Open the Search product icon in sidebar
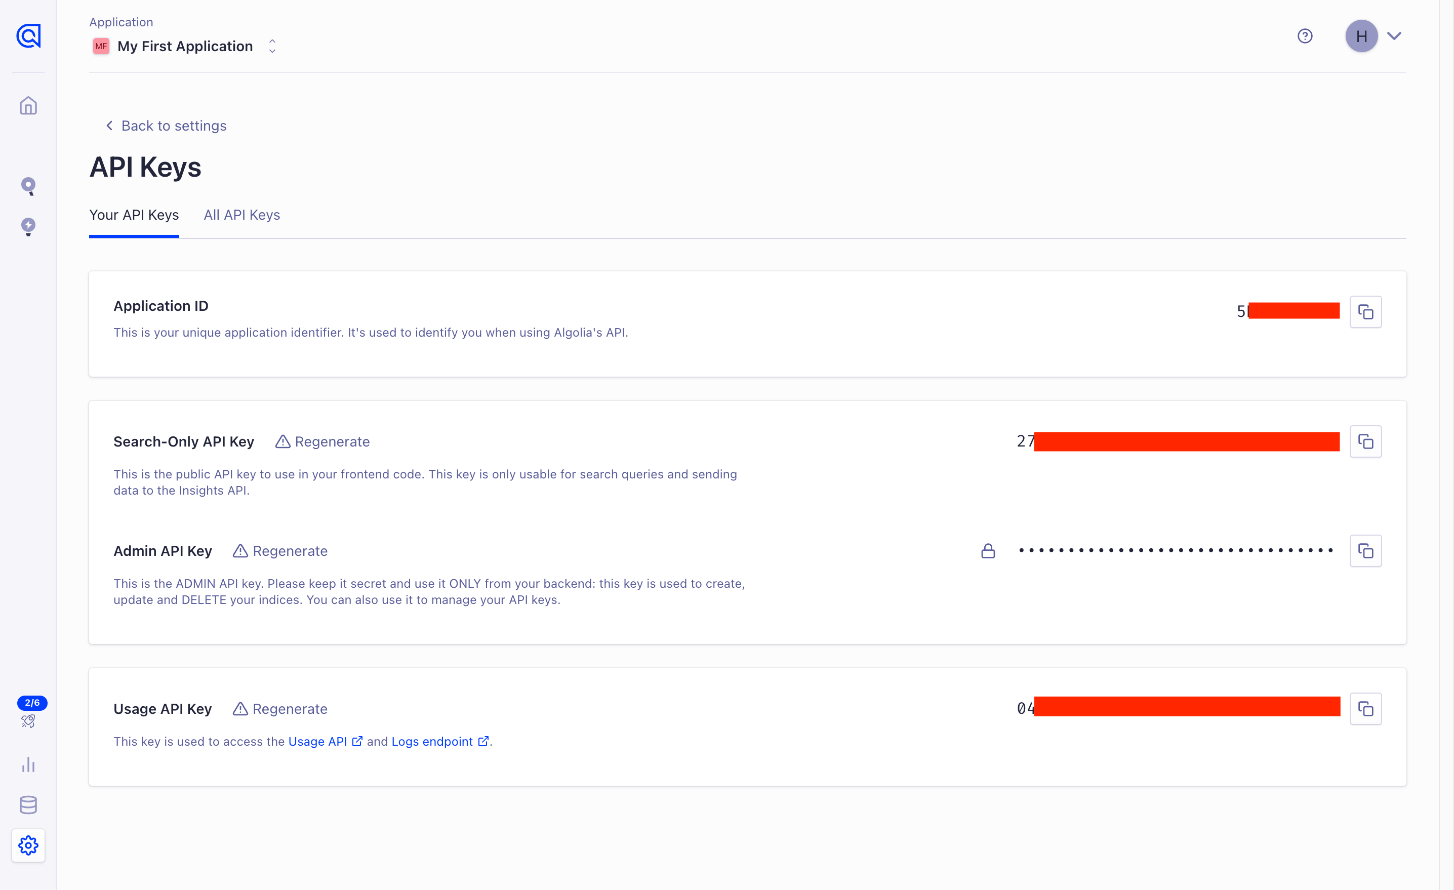The image size is (1454, 890). [28, 186]
